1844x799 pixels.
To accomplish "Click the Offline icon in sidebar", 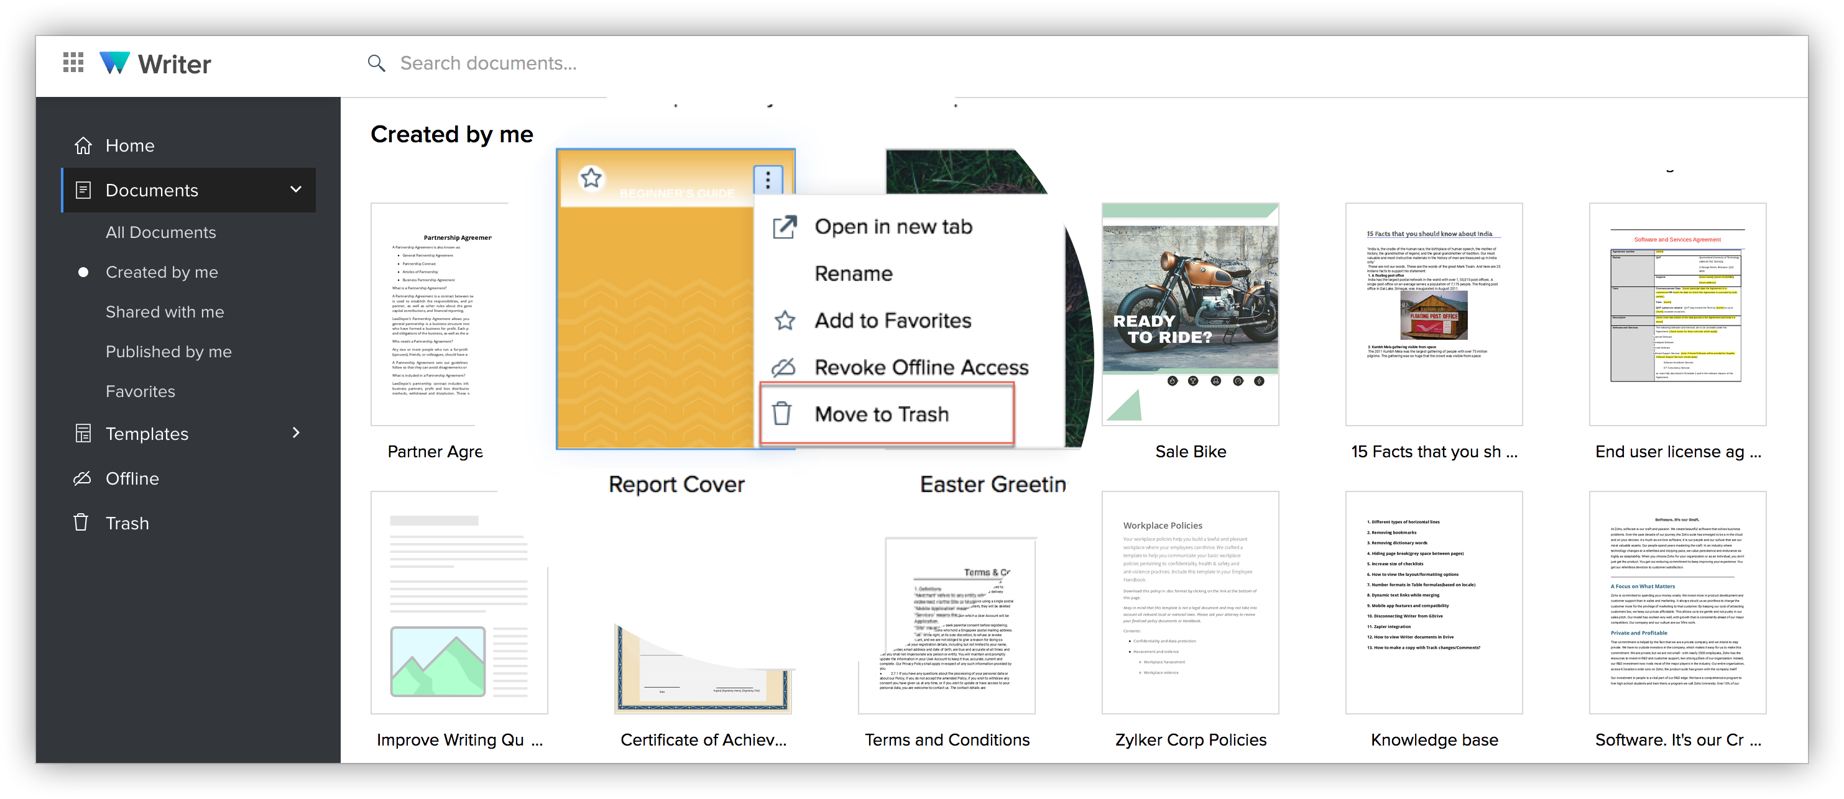I will 83,478.
